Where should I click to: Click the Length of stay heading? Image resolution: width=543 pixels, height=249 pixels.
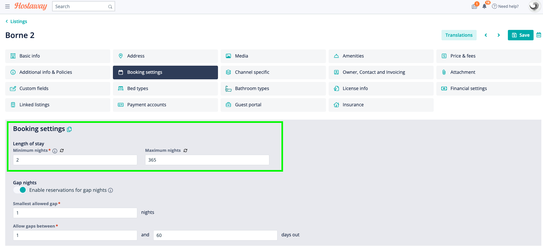click(x=29, y=144)
